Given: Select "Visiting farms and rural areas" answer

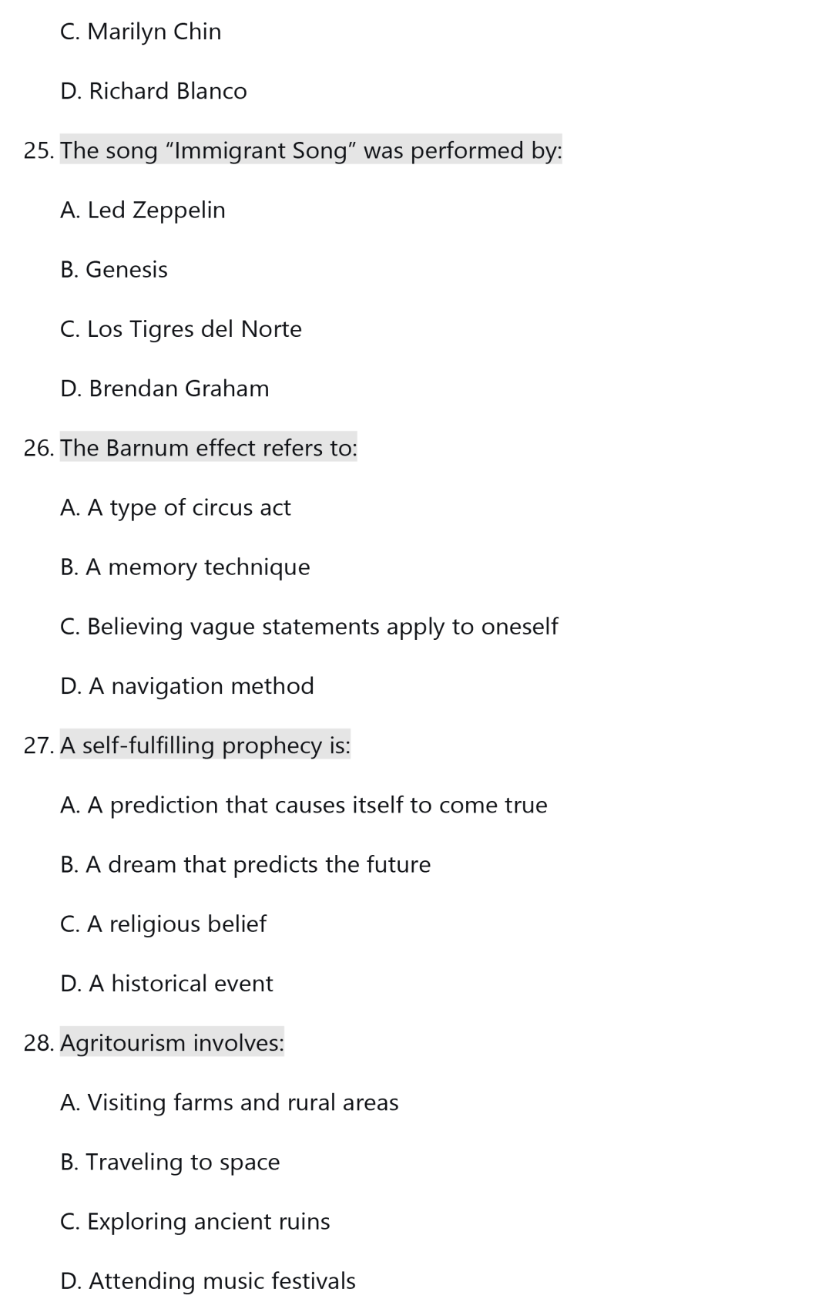Looking at the screenshot, I should point(229,1102).
